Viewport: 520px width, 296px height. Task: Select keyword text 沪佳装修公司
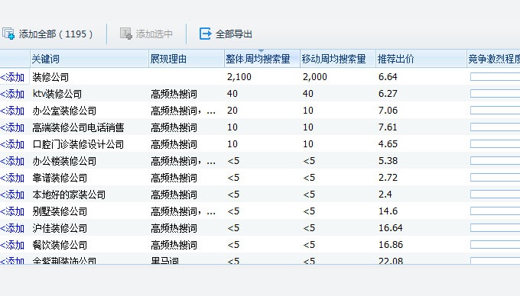[60, 229]
